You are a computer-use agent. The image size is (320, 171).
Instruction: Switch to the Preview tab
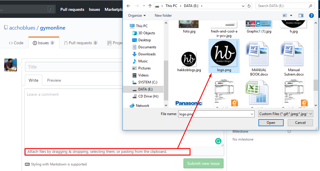pos(54,80)
